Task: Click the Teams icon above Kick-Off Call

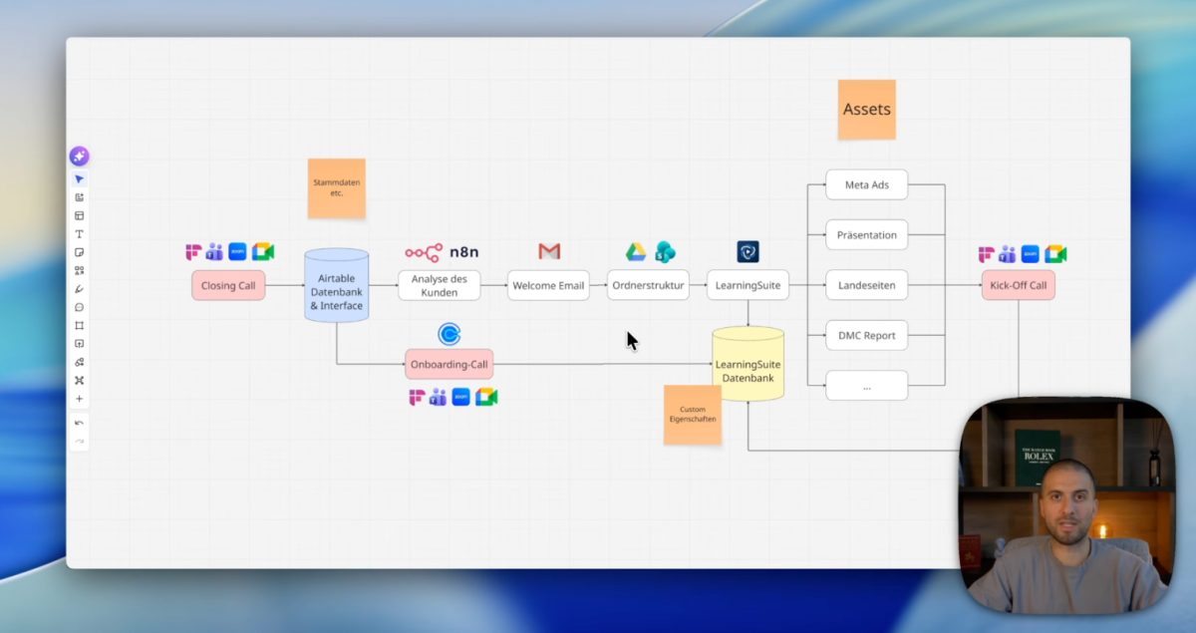Action: (1007, 254)
